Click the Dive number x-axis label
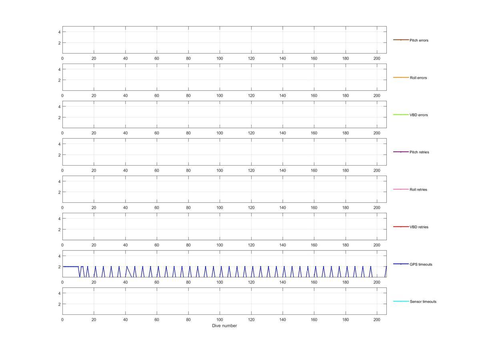 point(224,326)
